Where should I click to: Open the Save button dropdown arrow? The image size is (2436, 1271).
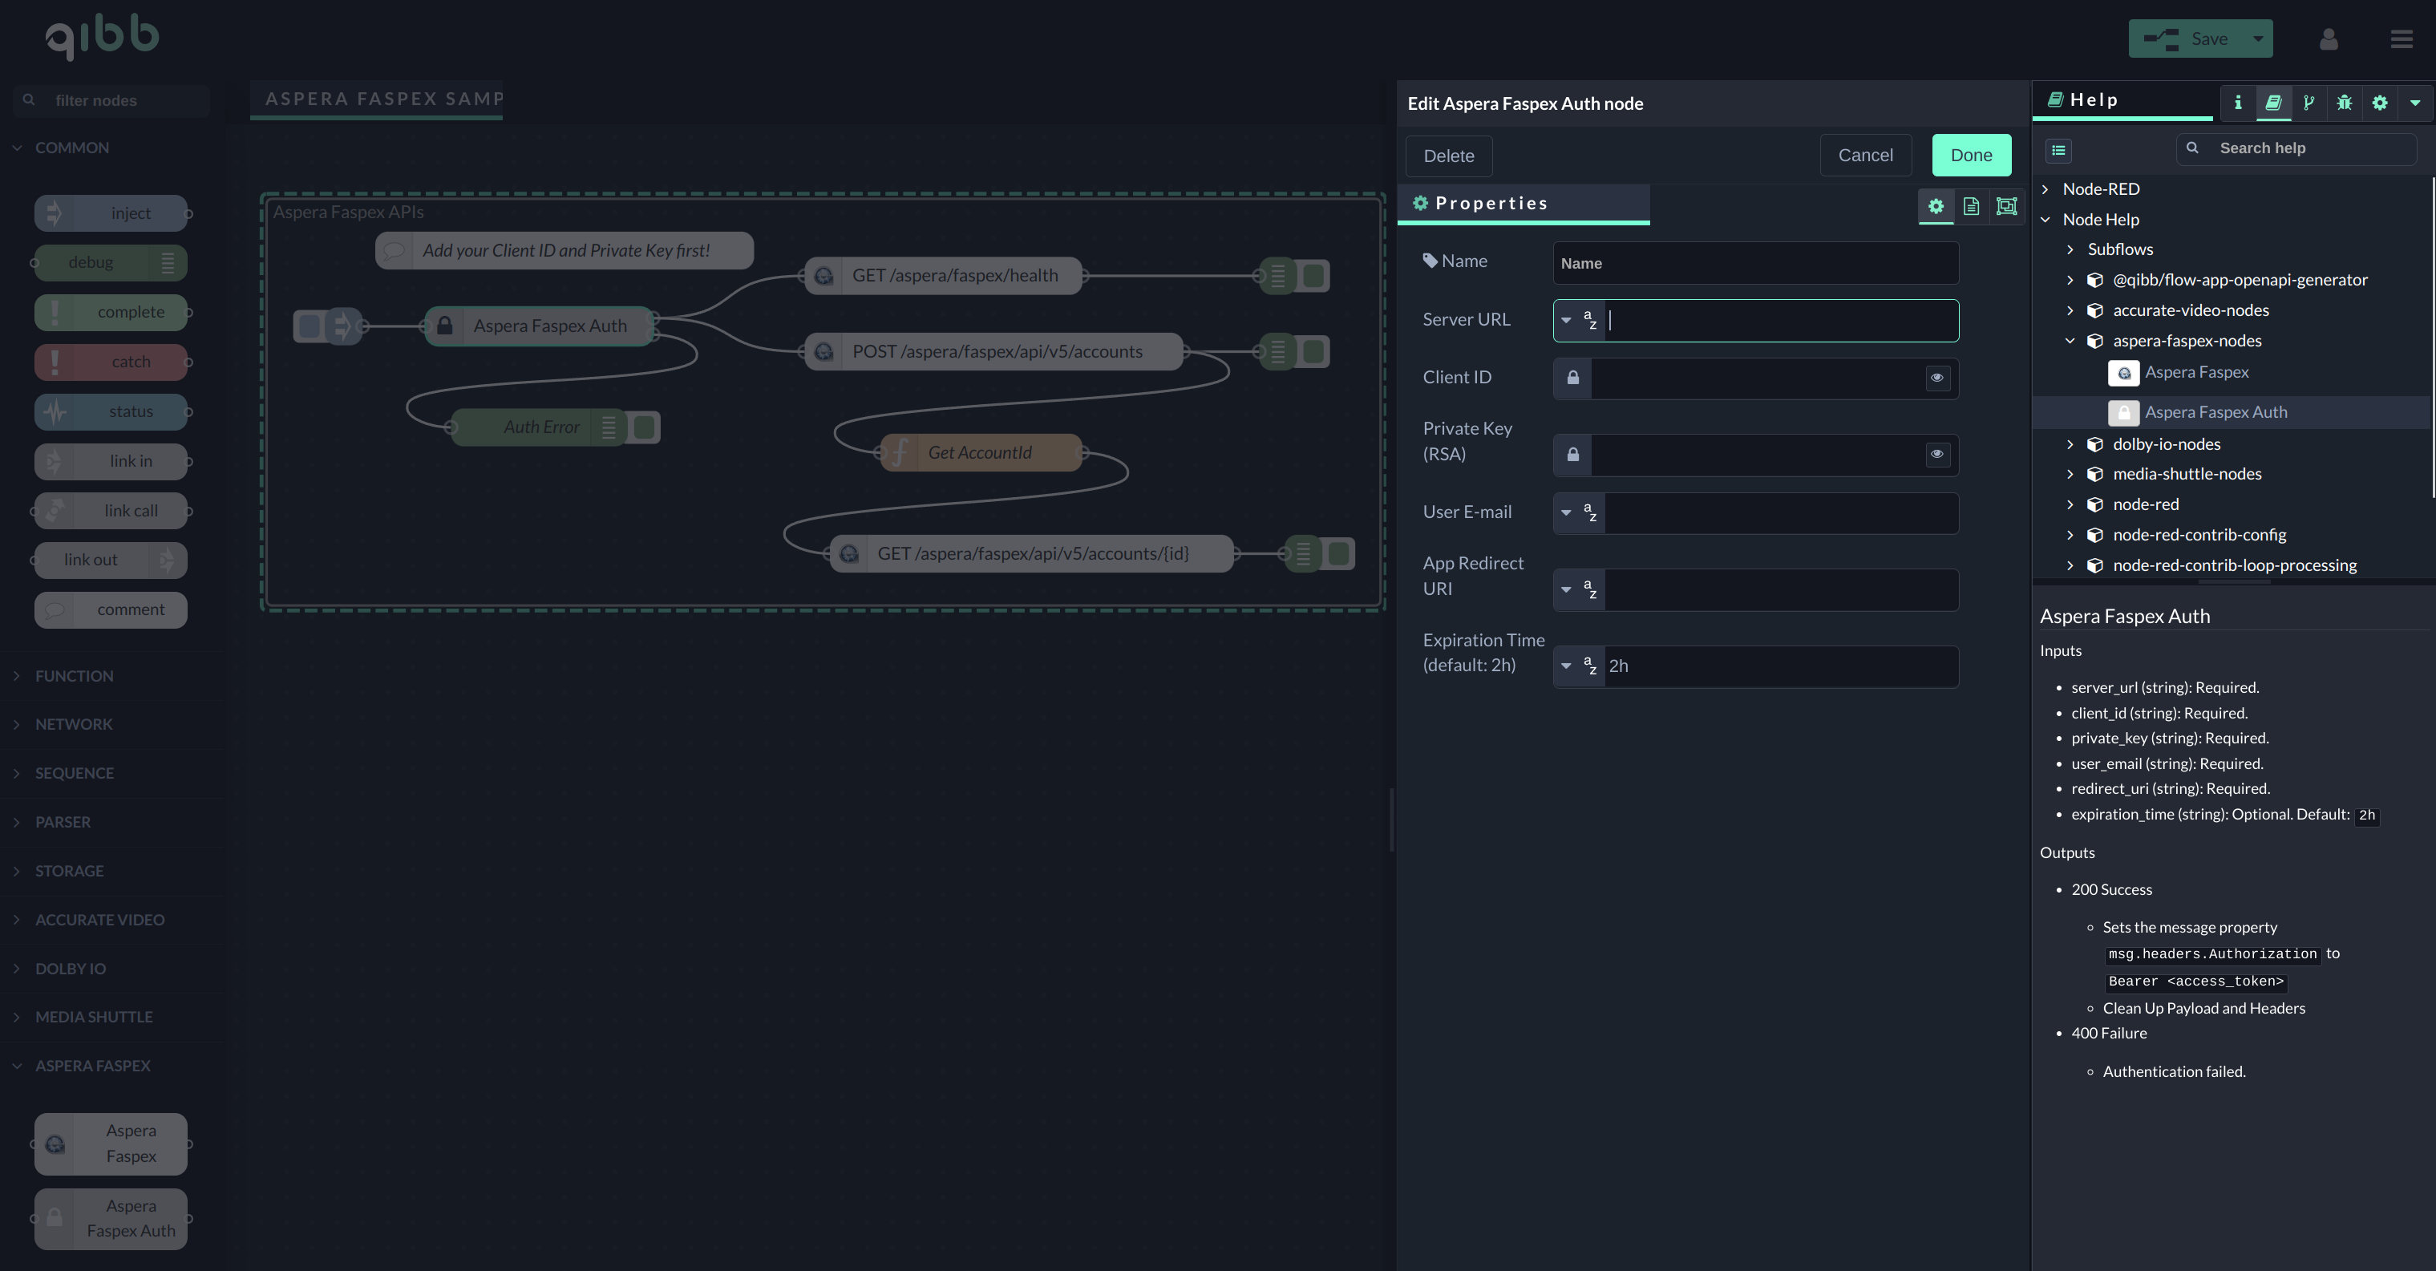click(x=2258, y=38)
